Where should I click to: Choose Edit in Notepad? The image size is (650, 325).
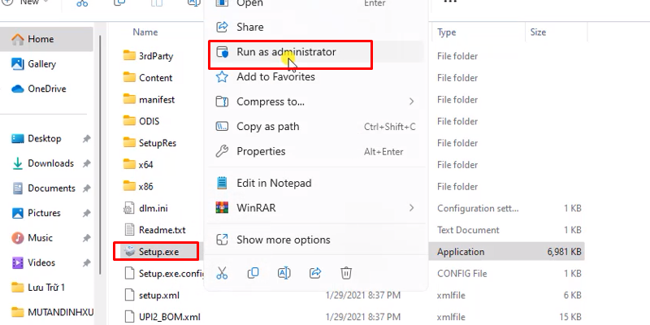pos(273,183)
